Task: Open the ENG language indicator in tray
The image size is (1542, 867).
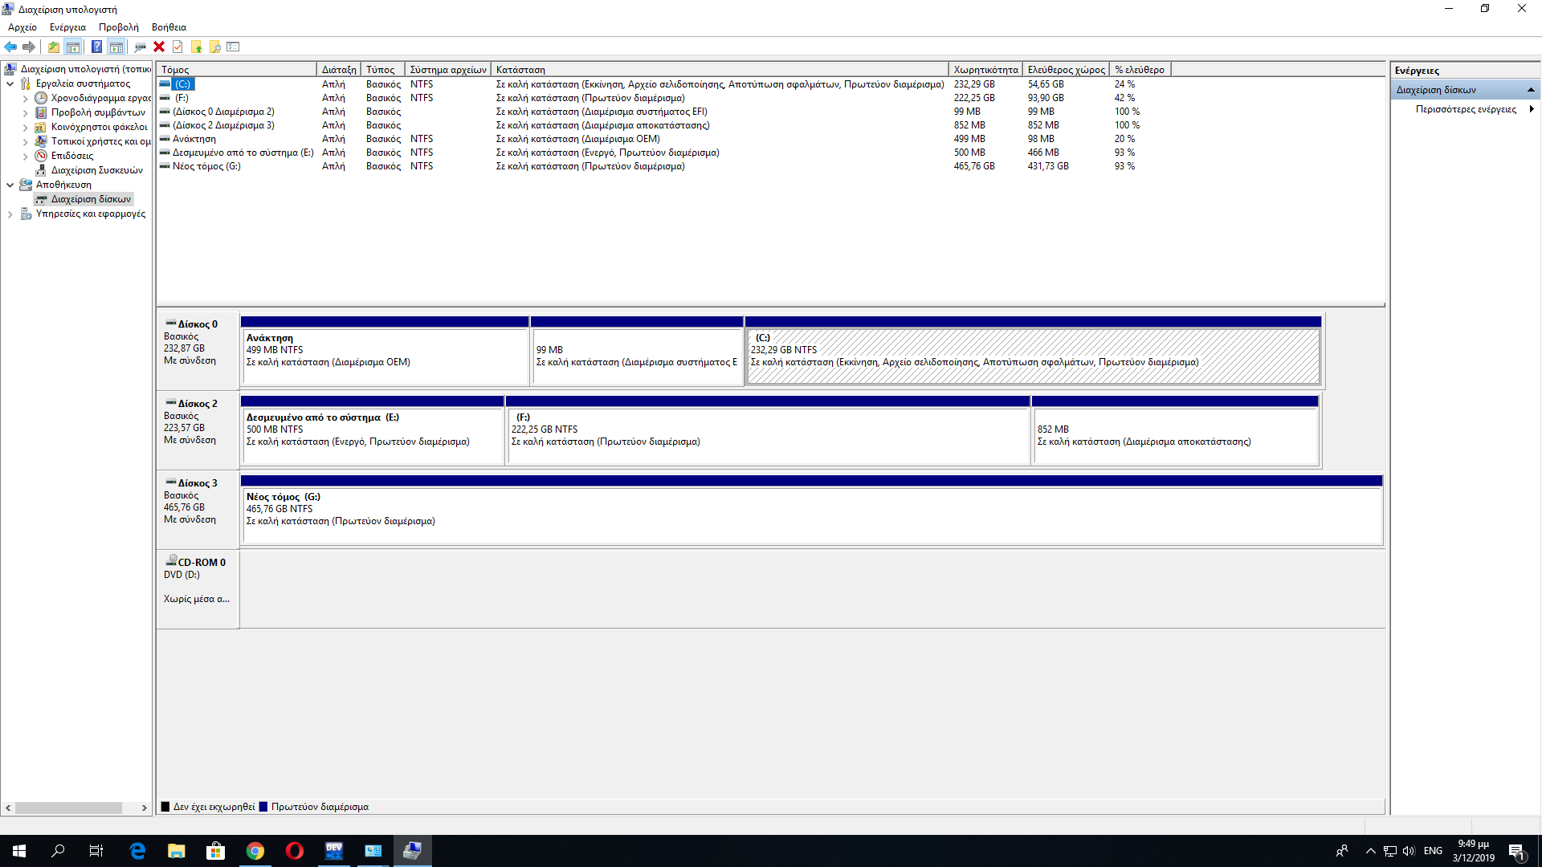Action: [x=1433, y=851]
